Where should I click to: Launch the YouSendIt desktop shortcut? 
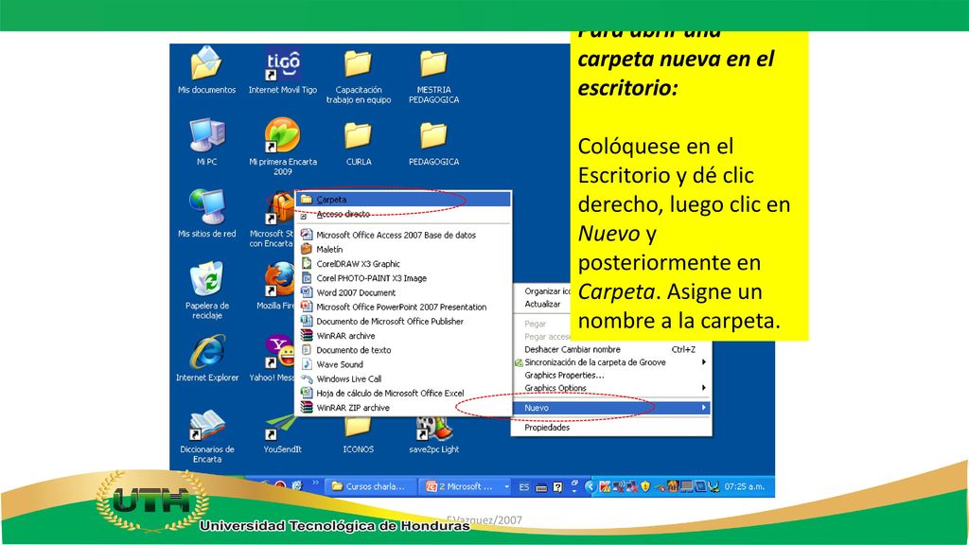tap(282, 433)
